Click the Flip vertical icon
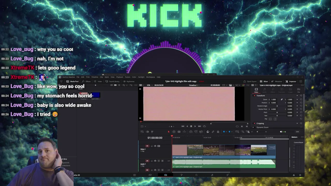This screenshot has width=331, height=186. (275, 119)
